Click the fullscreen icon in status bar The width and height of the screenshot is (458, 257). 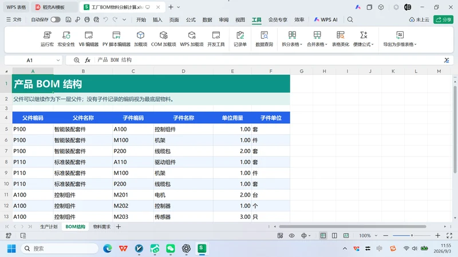[x=449, y=235]
